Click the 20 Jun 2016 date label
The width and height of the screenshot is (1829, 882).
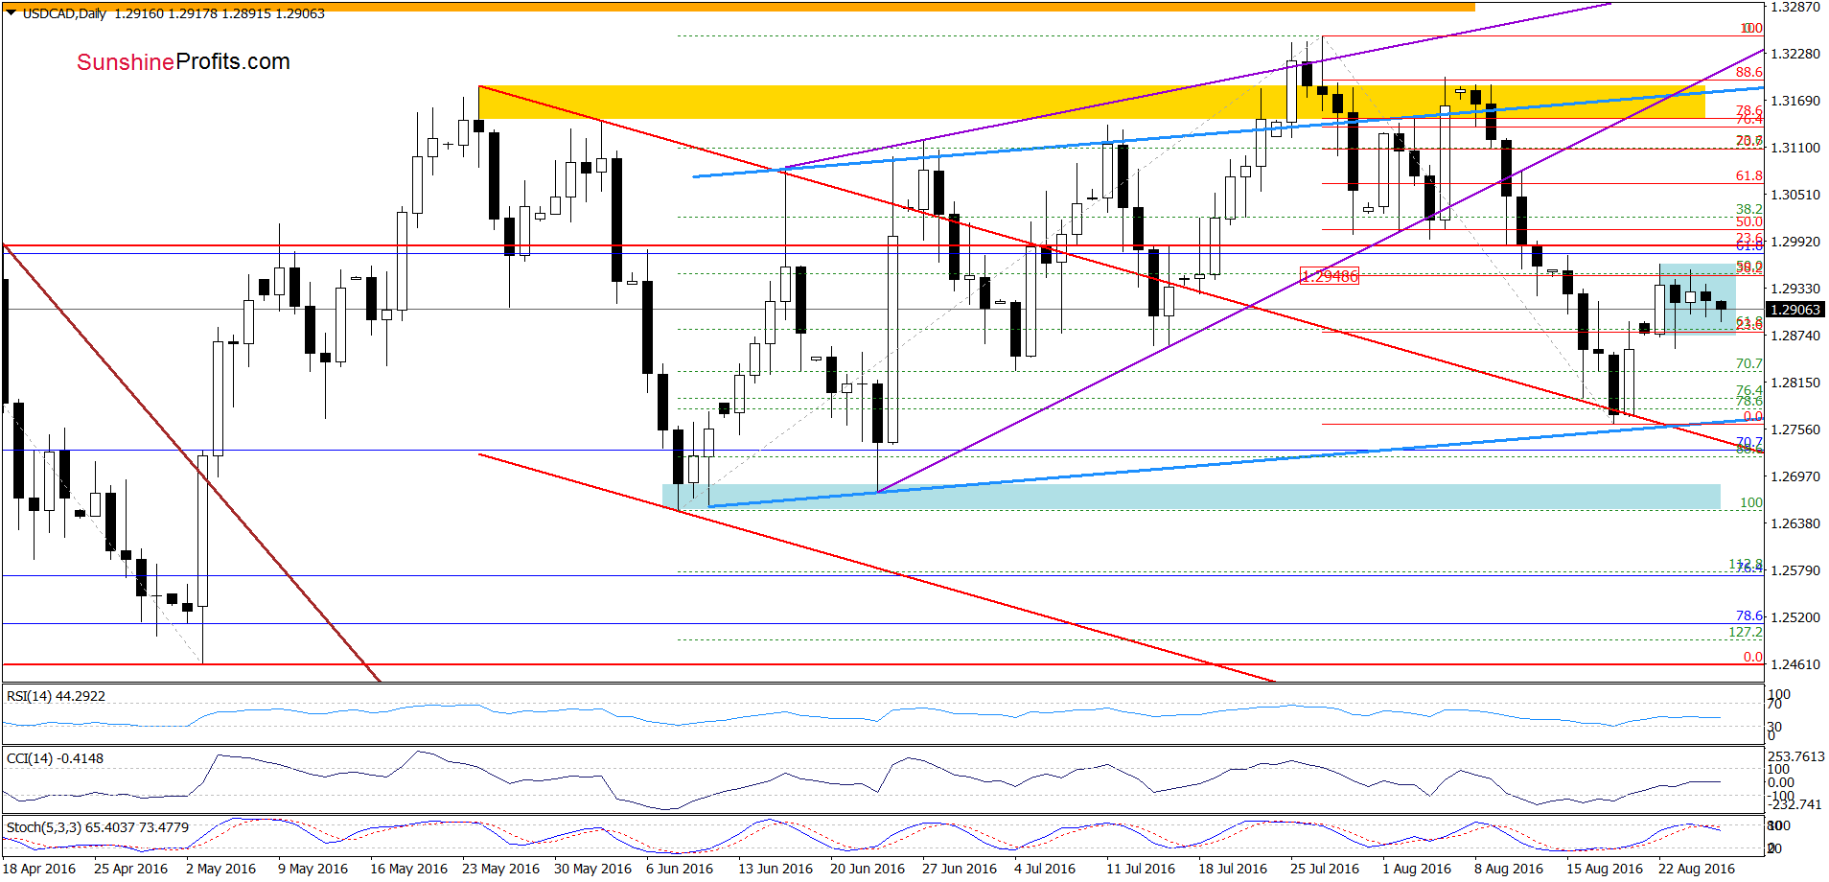click(x=868, y=869)
